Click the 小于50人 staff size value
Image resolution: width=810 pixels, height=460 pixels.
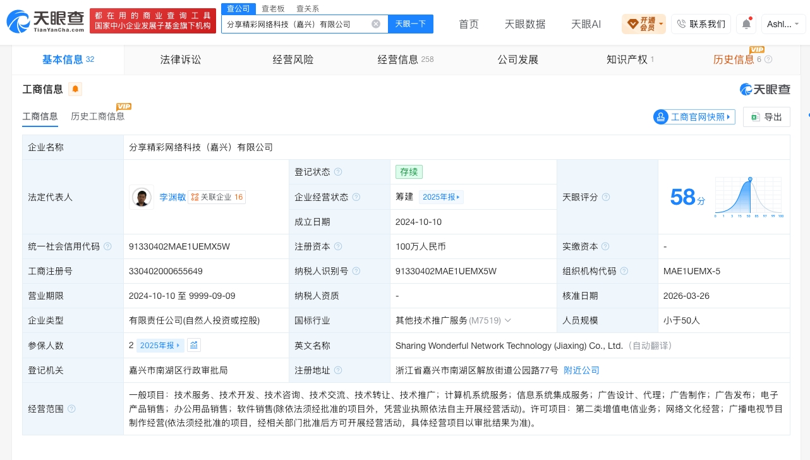coord(682,321)
